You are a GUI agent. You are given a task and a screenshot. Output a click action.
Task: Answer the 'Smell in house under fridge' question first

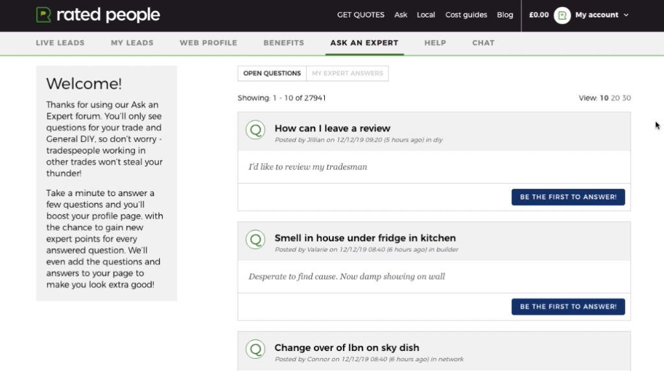[x=568, y=307]
